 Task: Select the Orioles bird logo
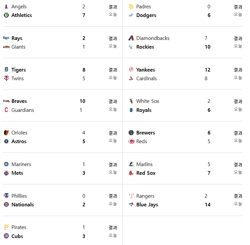point(6,132)
